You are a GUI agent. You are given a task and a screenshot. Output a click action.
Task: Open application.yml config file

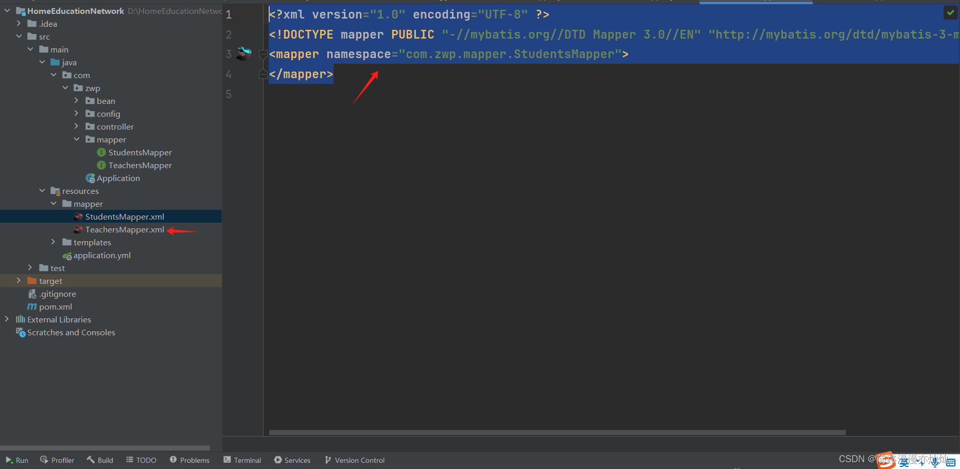tap(102, 255)
